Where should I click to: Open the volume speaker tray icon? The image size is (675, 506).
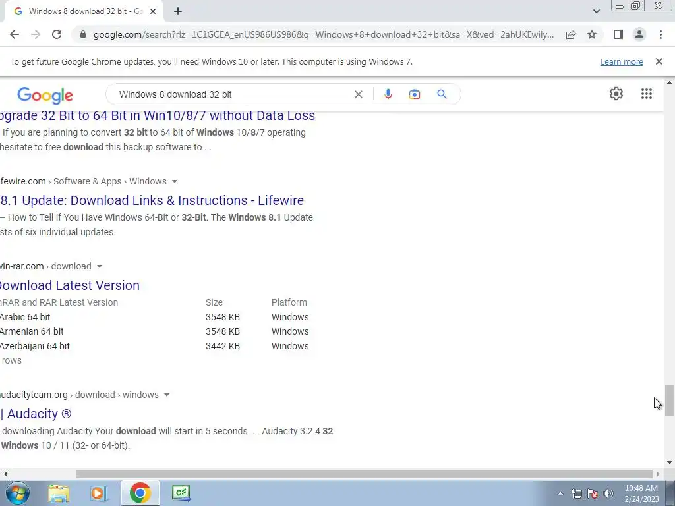(608, 493)
